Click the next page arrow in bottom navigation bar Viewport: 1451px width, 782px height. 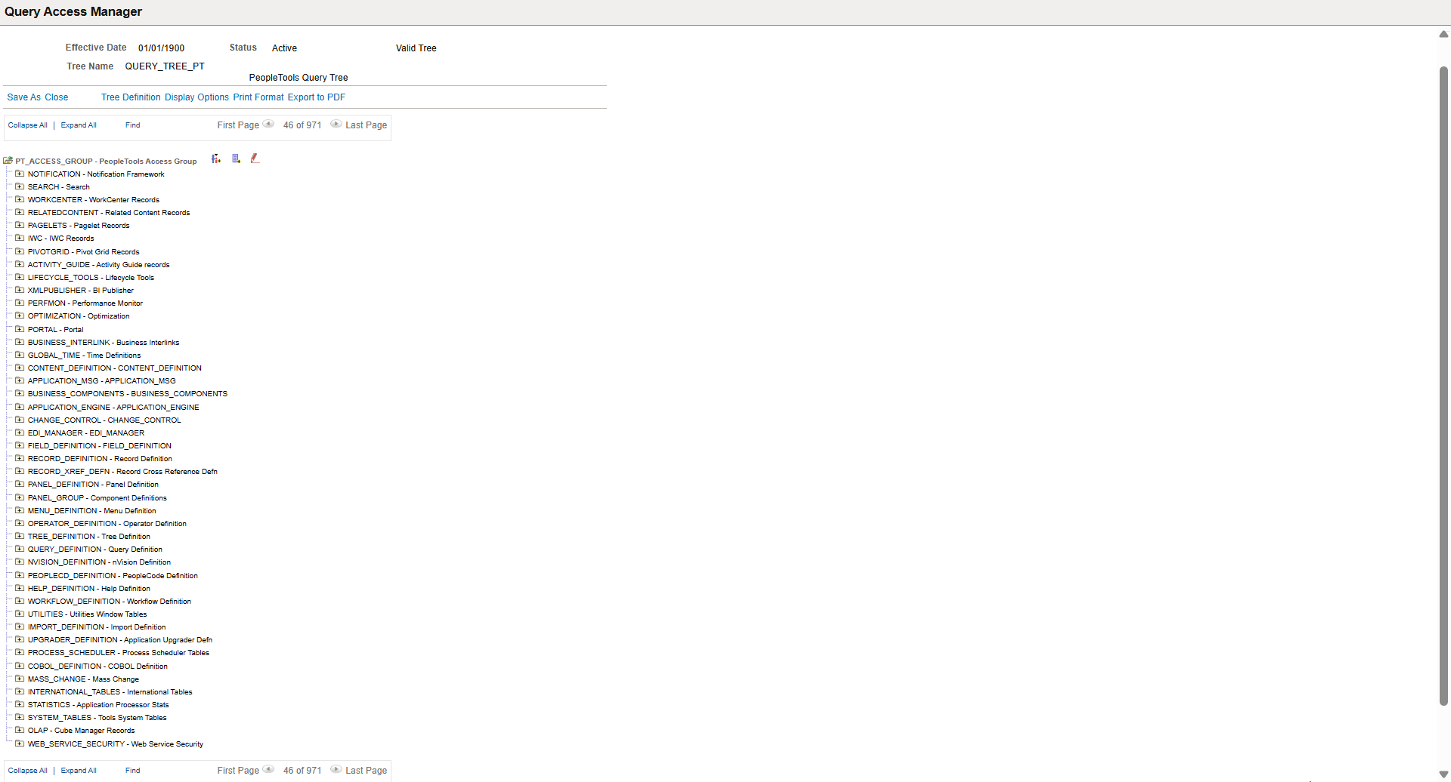pyautogui.click(x=335, y=770)
